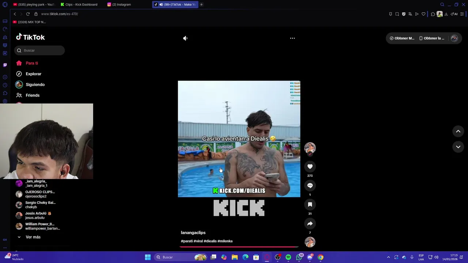Screen dimensions: 468x263
Task: Open Twitch in the browser sidebar
Action: pos(5,65)
